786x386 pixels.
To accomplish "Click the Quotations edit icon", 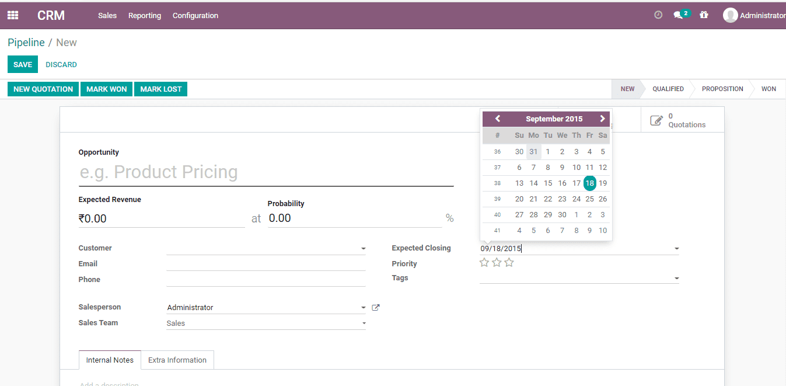I will click(x=656, y=120).
